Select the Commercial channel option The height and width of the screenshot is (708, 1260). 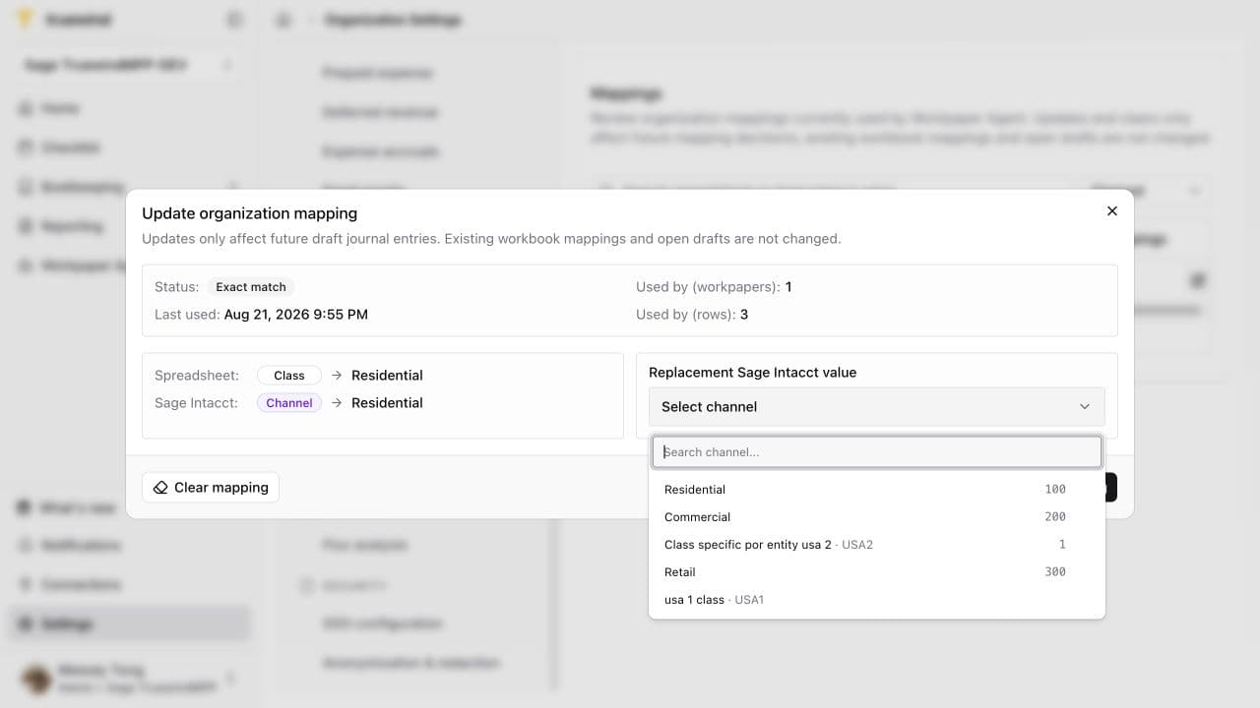(876, 516)
